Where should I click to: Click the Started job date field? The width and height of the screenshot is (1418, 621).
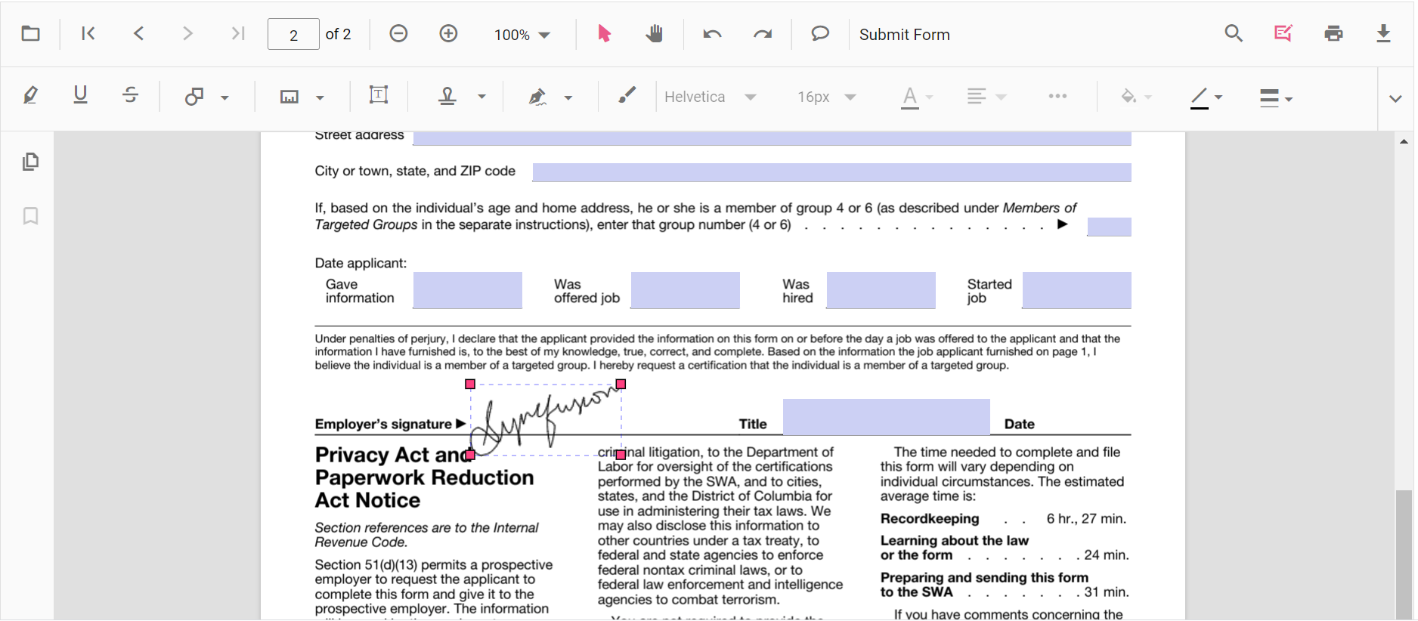pos(1076,290)
